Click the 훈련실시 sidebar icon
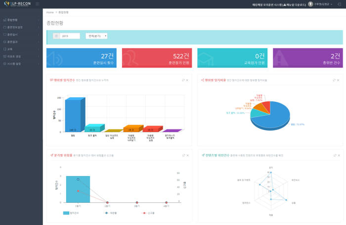The width and height of the screenshot is (346, 225). (x=4, y=35)
